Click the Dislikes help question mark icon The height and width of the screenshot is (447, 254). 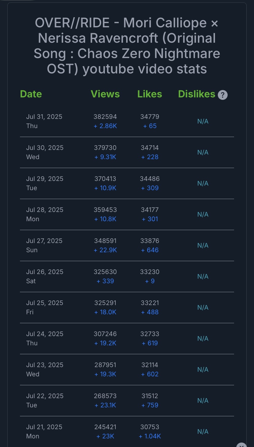223,95
